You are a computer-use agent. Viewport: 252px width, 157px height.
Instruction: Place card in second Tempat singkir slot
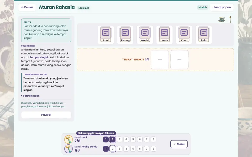[x=179, y=60]
